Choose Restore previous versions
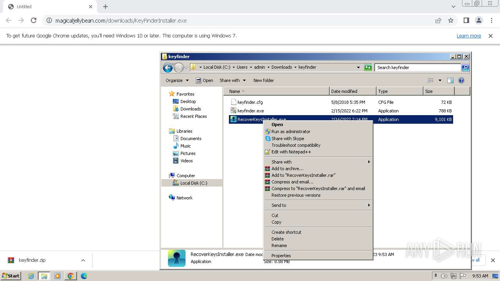The width and height of the screenshot is (500, 281). pyautogui.click(x=318, y=195)
